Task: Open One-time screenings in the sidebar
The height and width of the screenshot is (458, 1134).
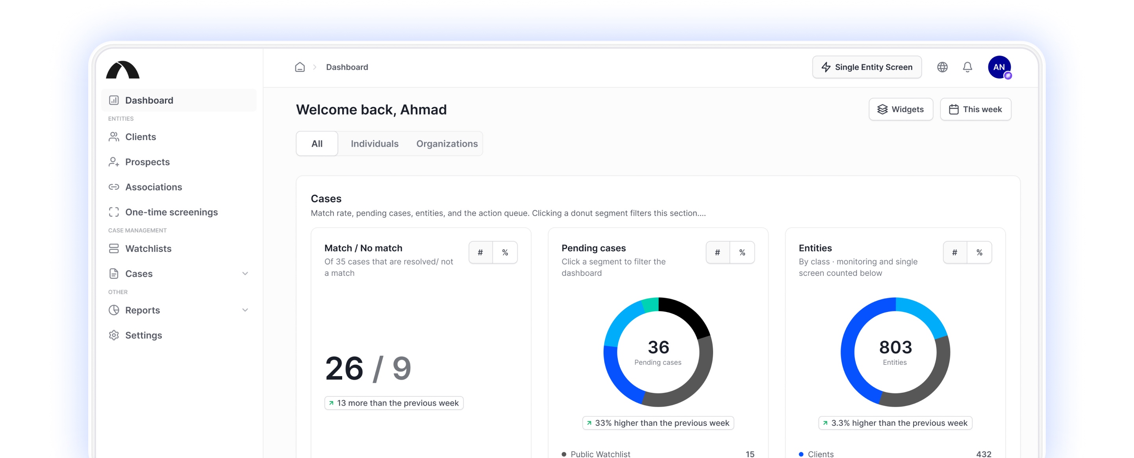Action: coord(179,212)
